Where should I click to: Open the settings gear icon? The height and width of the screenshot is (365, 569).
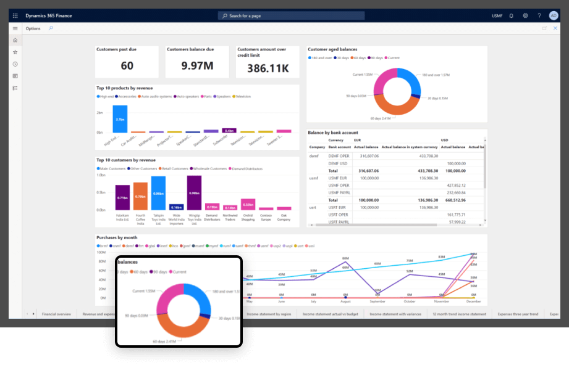click(x=525, y=15)
